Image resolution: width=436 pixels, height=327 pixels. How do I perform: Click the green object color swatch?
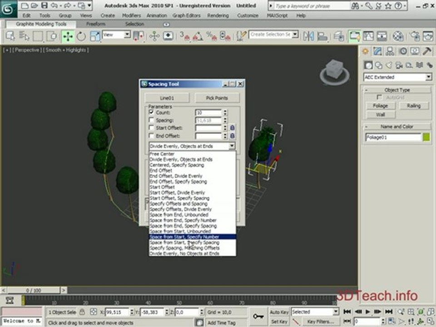pyautogui.click(x=426, y=137)
